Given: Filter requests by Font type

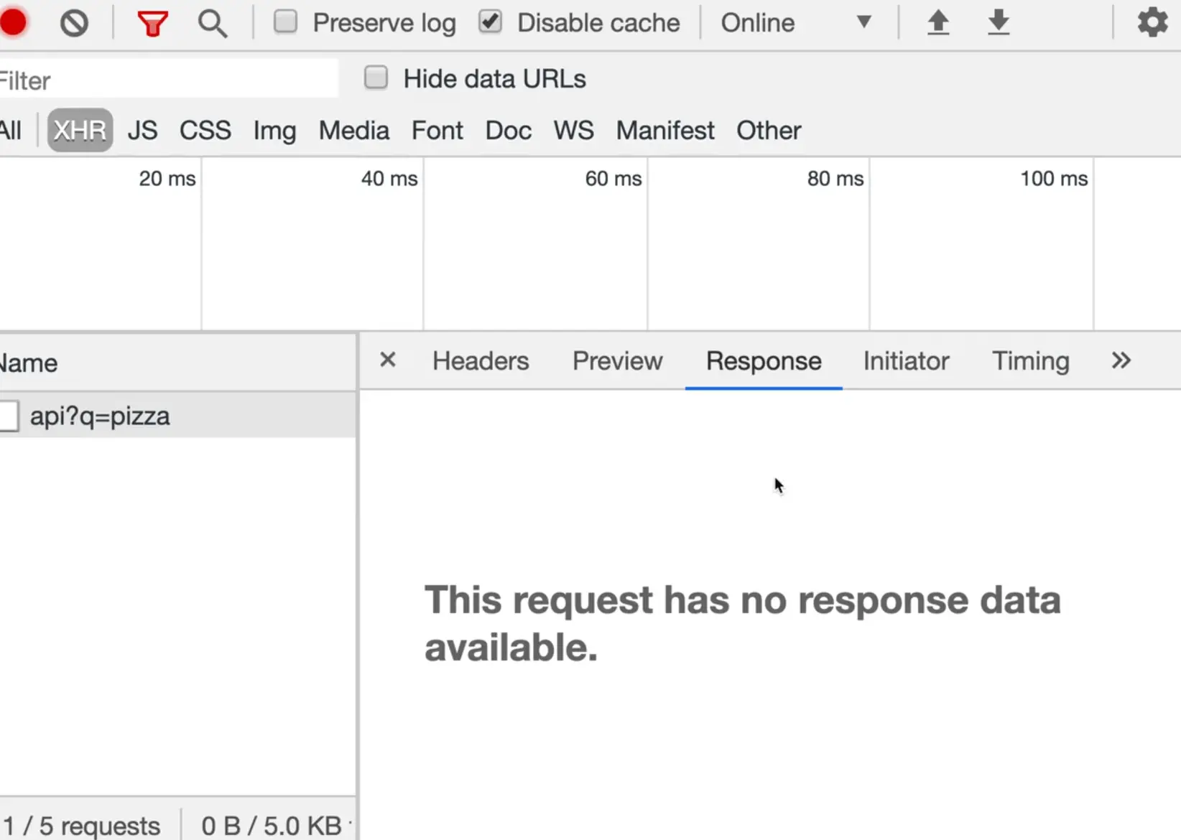Looking at the screenshot, I should (437, 131).
